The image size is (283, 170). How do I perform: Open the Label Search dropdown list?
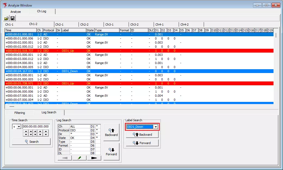pyautogui.click(x=156, y=127)
